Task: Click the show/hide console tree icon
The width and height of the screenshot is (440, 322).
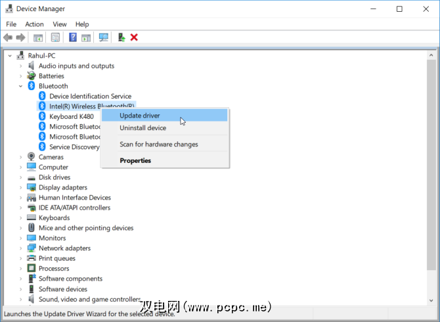Action: (x=38, y=37)
